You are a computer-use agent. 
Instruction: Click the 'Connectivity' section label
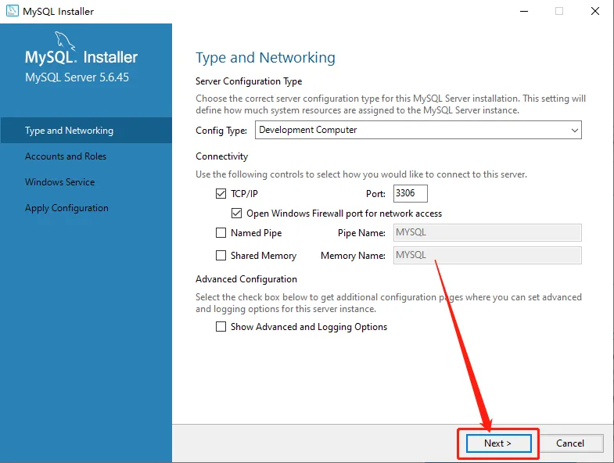click(x=221, y=156)
